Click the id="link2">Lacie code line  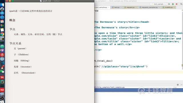(138, 39)
